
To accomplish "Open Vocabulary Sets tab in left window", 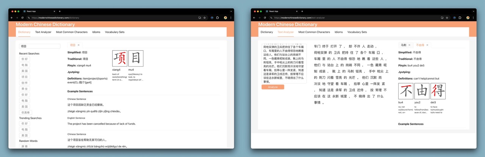I will [115, 32].
